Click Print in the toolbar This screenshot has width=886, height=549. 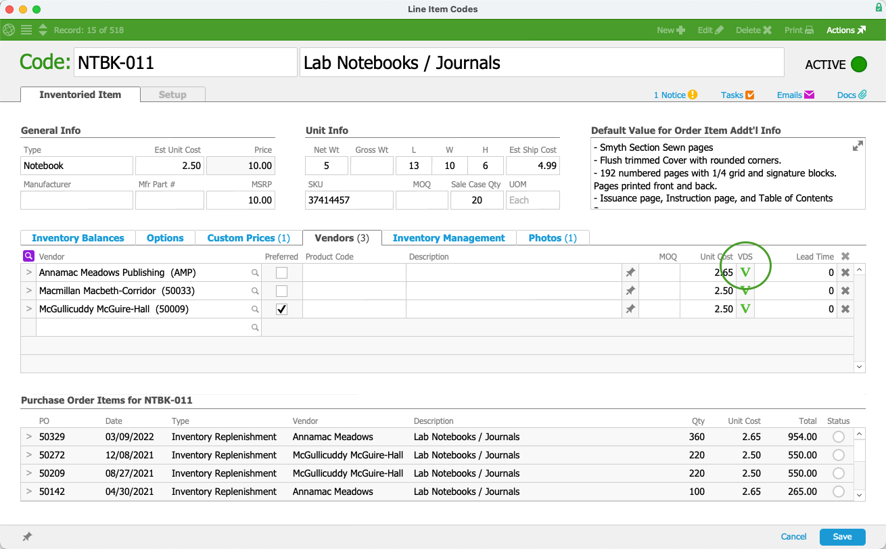coord(799,30)
